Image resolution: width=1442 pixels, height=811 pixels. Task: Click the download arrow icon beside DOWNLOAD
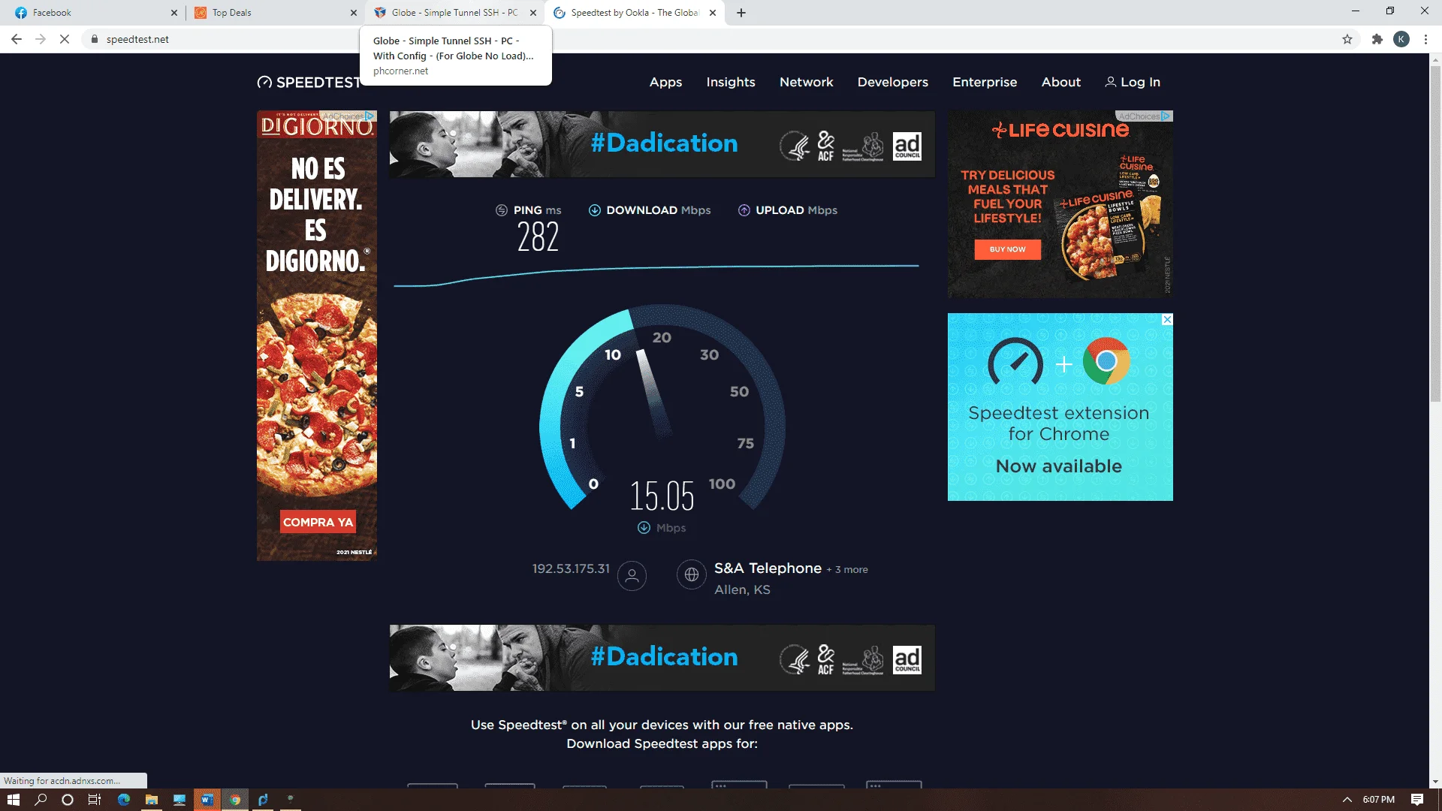tap(594, 210)
